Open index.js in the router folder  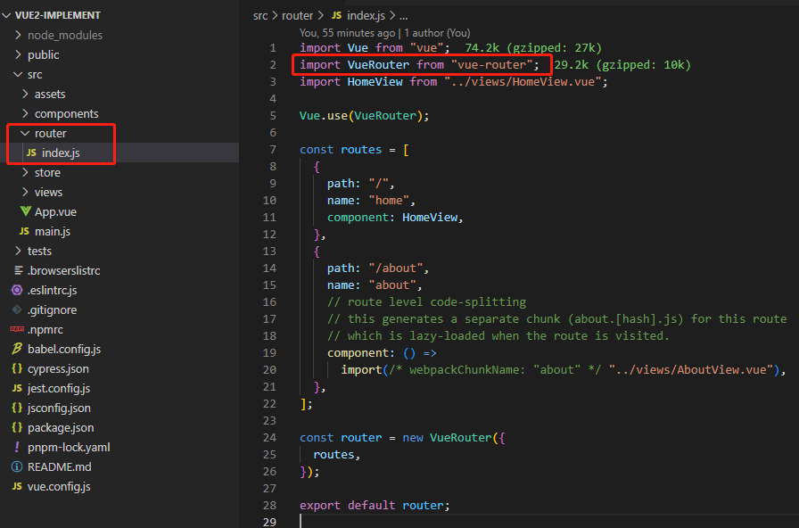pyautogui.click(x=119, y=153)
